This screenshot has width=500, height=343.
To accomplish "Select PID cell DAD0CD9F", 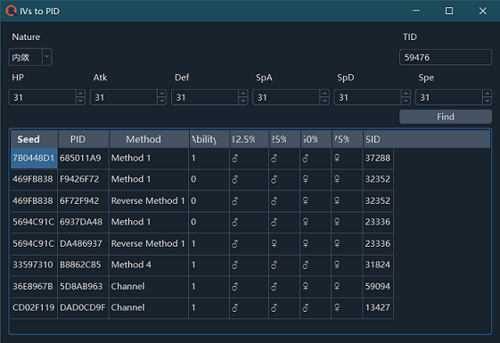I will pos(83,307).
